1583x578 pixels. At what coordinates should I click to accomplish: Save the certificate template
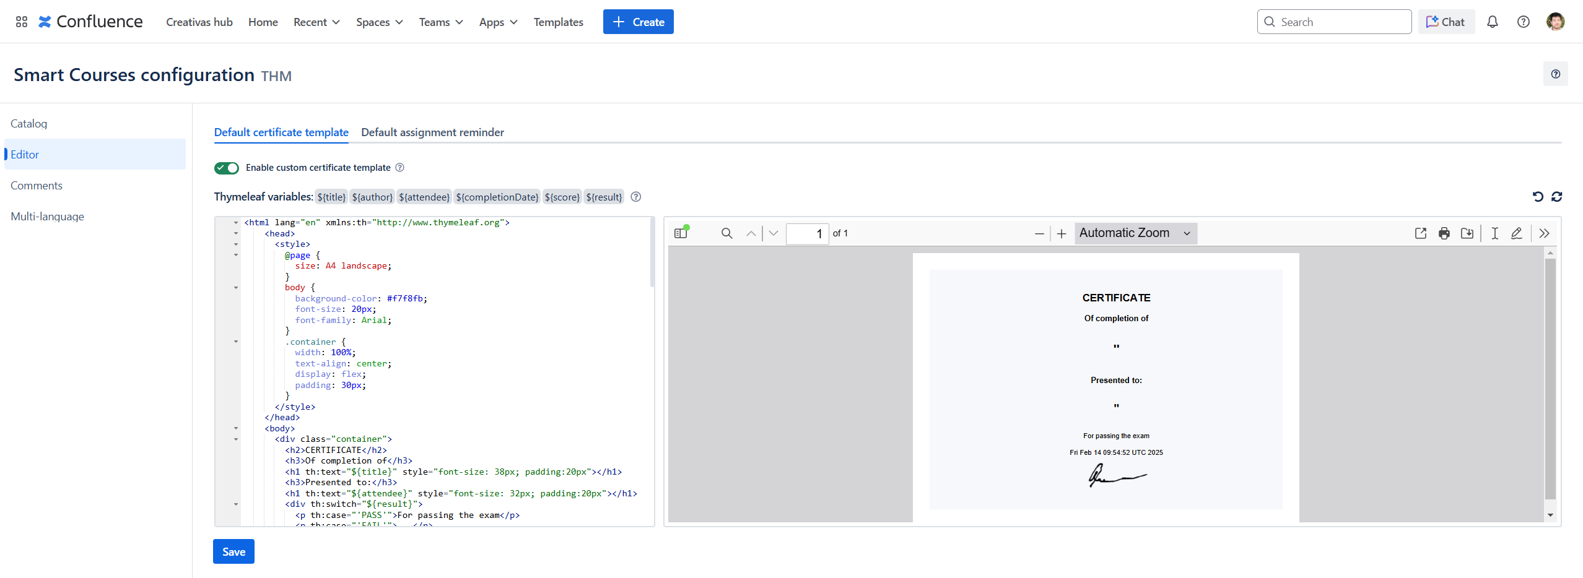click(233, 551)
